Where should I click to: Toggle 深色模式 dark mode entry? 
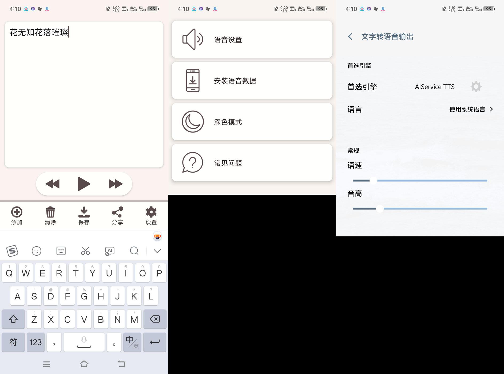(252, 122)
